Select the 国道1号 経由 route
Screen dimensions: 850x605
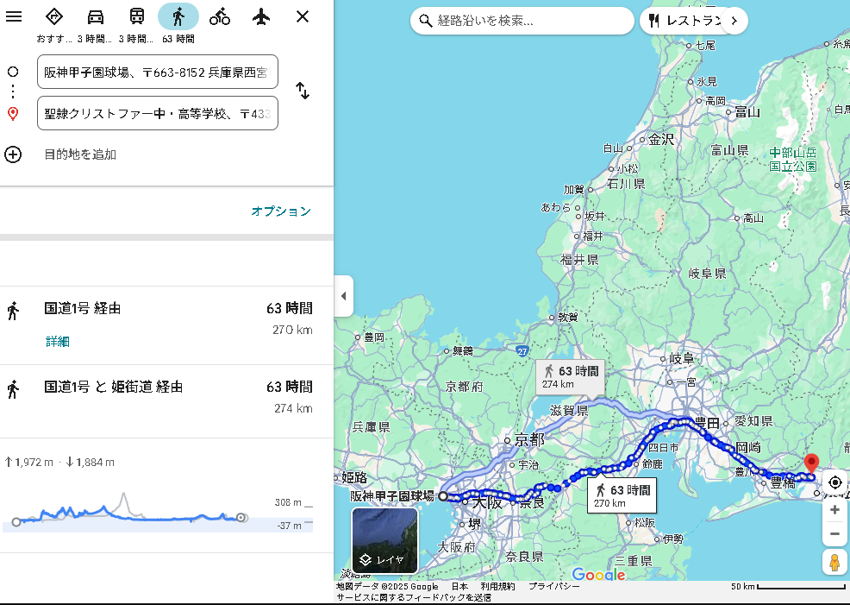click(x=166, y=325)
